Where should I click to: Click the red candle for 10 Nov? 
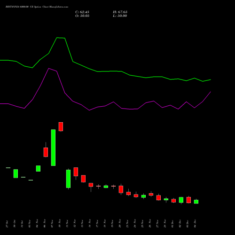tap(61, 126)
